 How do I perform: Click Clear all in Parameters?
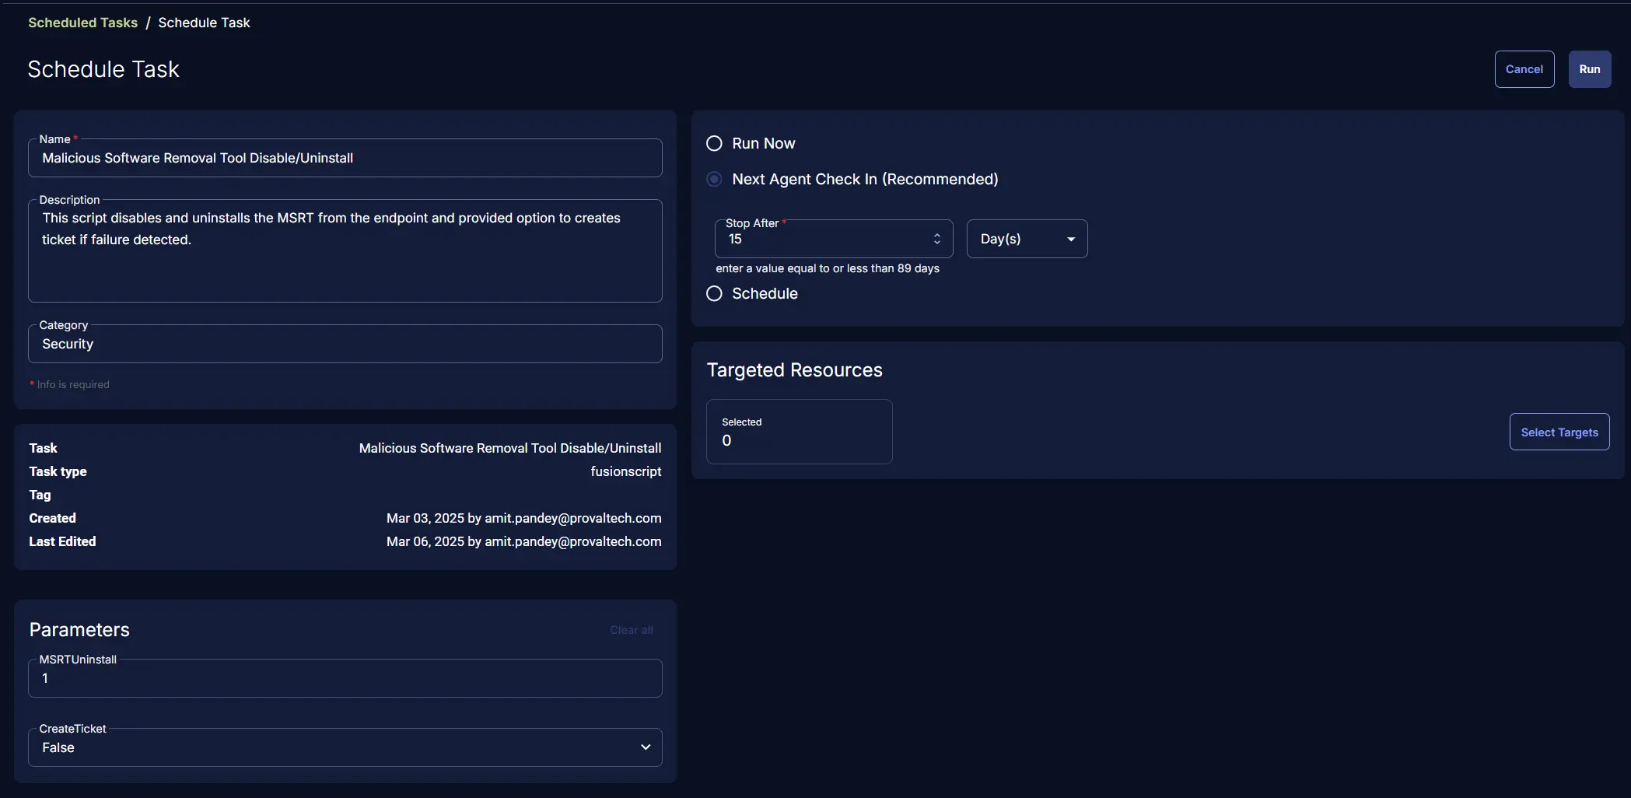(632, 630)
